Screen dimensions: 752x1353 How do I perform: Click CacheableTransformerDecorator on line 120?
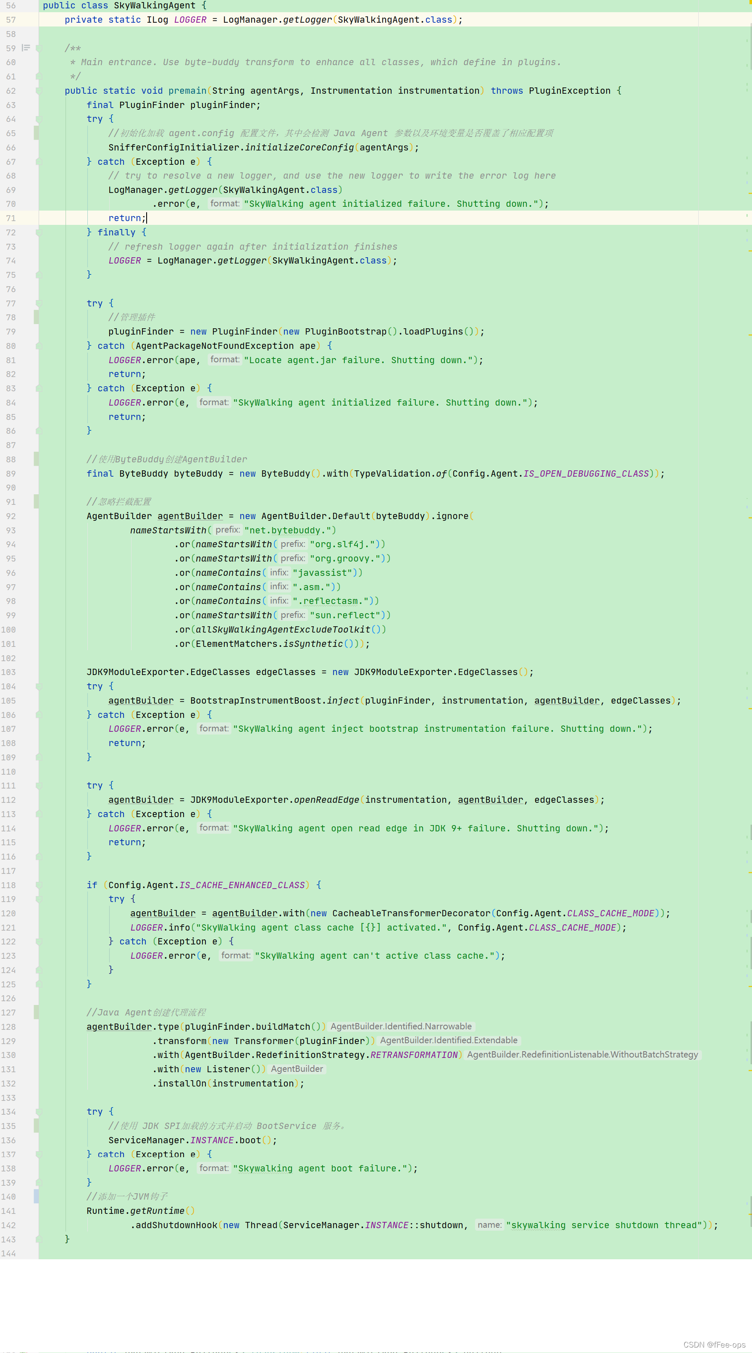pyautogui.click(x=411, y=913)
